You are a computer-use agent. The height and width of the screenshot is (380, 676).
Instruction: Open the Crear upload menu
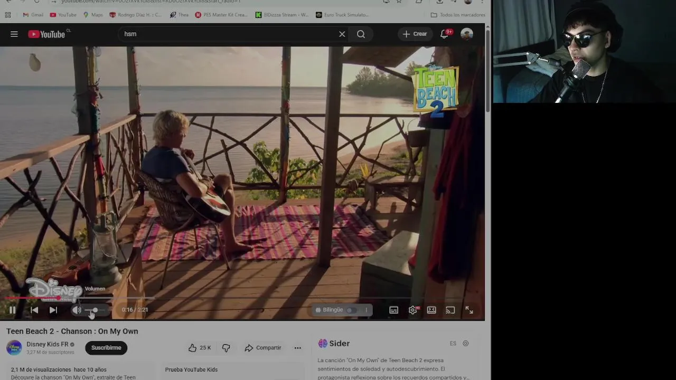click(415, 34)
